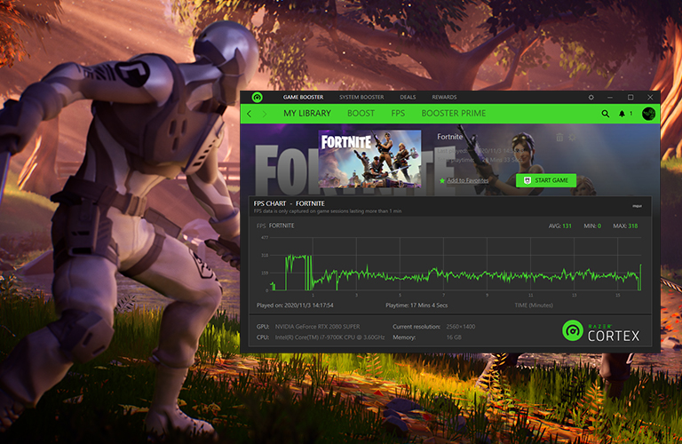Click the small button at FPS Chart header's right
The image size is (682, 444).
click(638, 206)
